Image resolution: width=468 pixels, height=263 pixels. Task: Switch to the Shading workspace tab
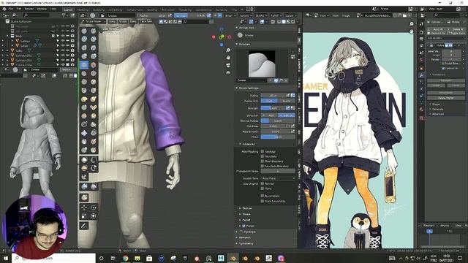(x=151, y=9)
